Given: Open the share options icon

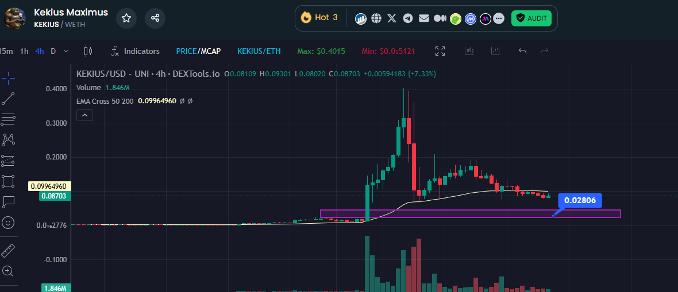Looking at the screenshot, I should pos(155,18).
